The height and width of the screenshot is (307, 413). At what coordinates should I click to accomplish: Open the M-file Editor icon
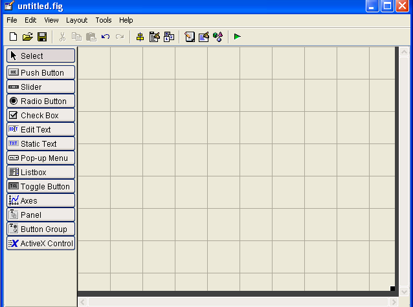(x=190, y=37)
